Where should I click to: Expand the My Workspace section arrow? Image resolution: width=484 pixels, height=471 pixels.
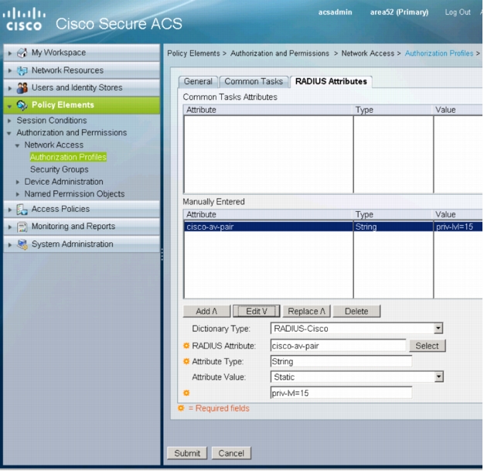[10, 53]
